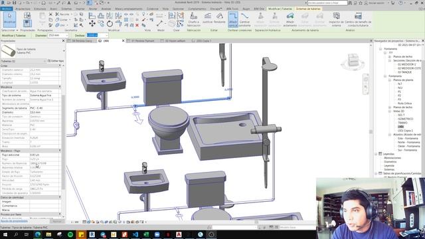Choose the Mirror - pick axis tool
The width and height of the screenshot is (425, 239).
(x=110, y=16)
